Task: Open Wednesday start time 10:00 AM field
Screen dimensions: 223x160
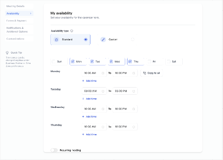Action: 94,109
